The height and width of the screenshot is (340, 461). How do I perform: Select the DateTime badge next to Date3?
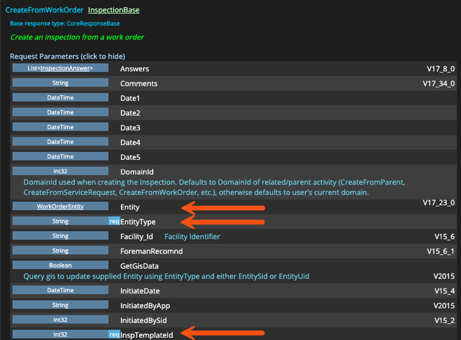[x=60, y=127]
